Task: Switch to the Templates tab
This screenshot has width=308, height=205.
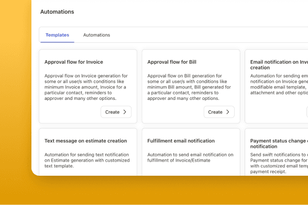Action: click(x=57, y=35)
